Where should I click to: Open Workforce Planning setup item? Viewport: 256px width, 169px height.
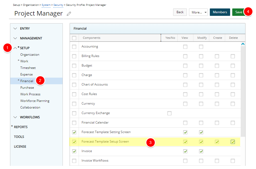[35, 101]
